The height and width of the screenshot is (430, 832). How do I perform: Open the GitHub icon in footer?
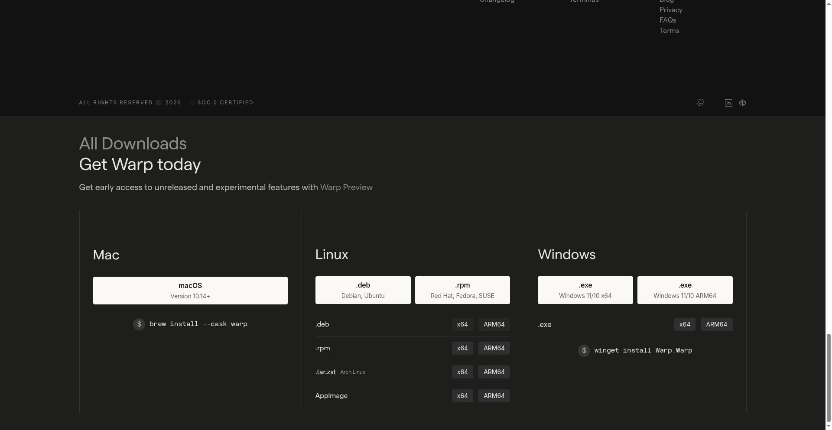[700, 103]
